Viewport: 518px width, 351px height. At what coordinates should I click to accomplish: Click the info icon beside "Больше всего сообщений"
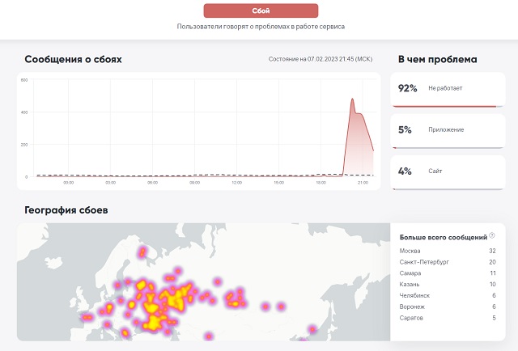coord(492,235)
